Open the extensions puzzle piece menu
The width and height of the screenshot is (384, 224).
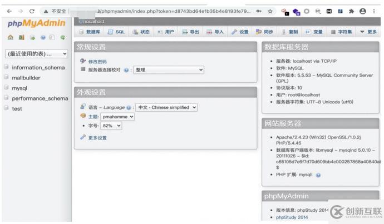pyautogui.click(x=351, y=11)
